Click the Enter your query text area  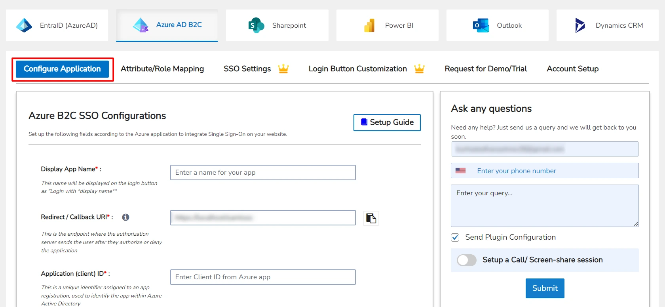point(545,206)
